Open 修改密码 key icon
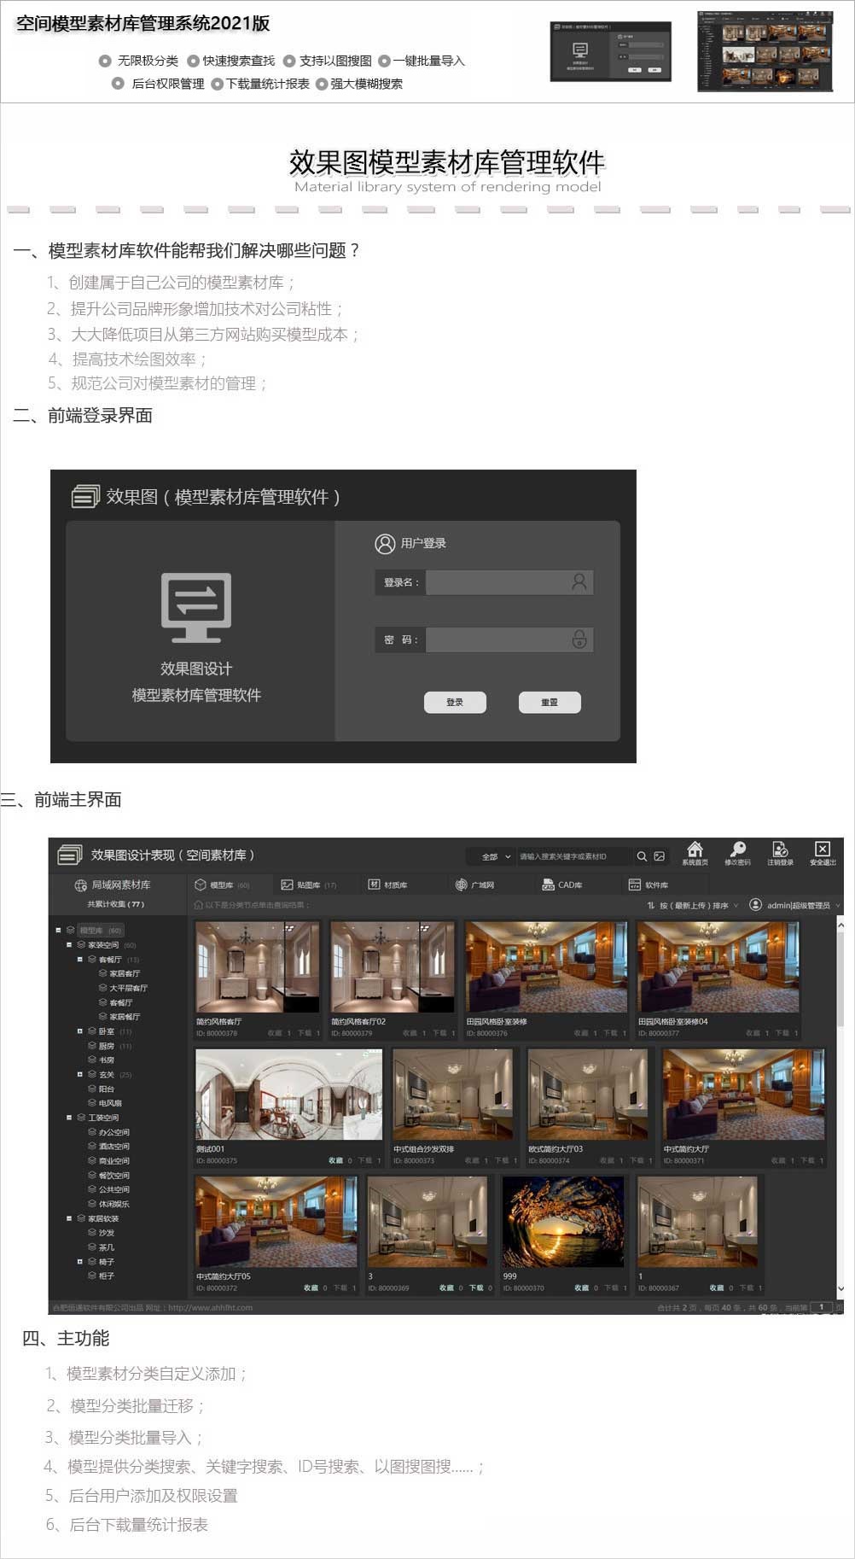 click(x=737, y=850)
